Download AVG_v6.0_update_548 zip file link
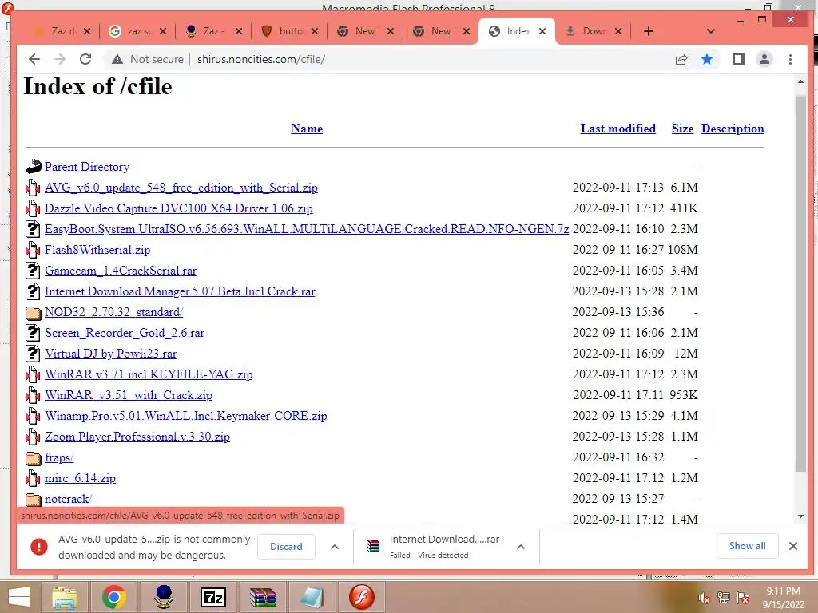Viewport: 818px width, 613px height. (x=181, y=188)
